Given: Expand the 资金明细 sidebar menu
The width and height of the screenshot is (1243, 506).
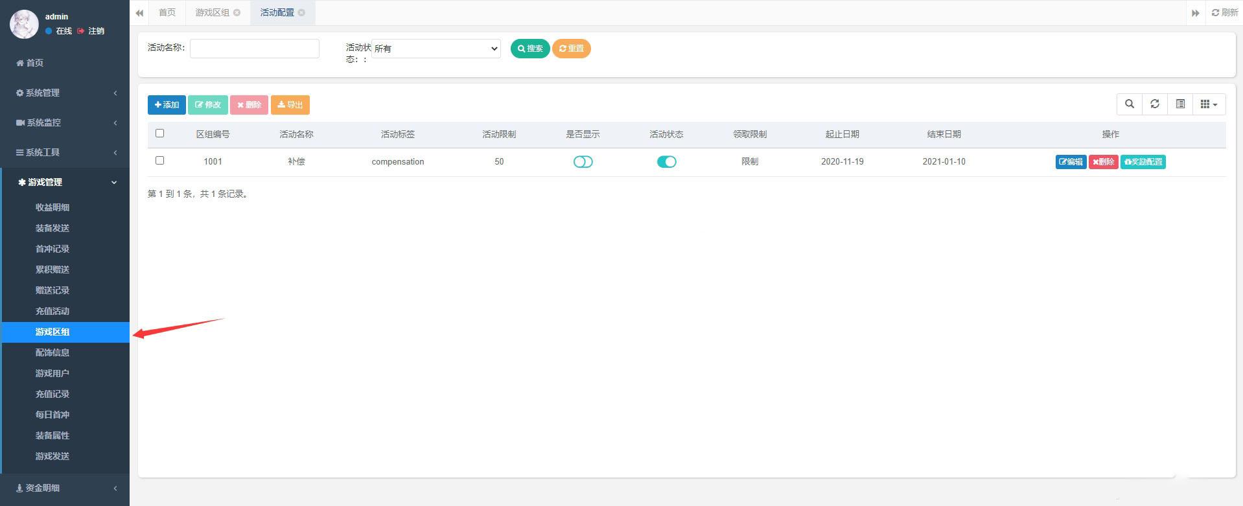Looking at the screenshot, I should click(65, 488).
